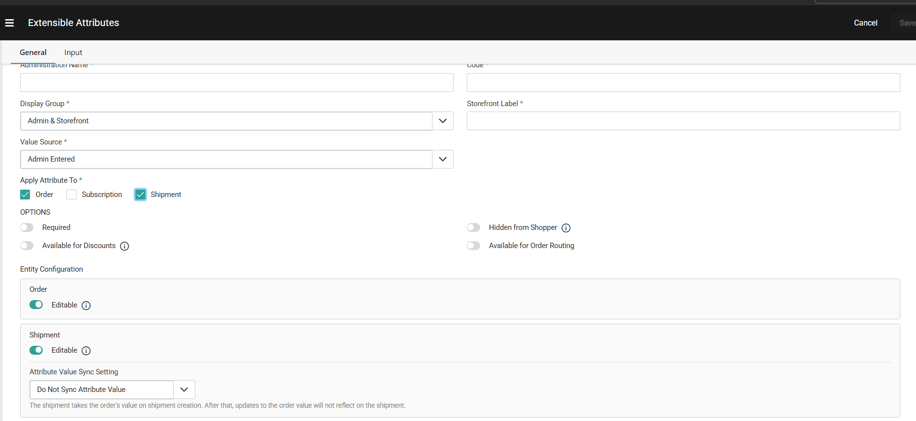Disable the Order Editable toggle
The height and width of the screenshot is (421, 916).
point(36,305)
